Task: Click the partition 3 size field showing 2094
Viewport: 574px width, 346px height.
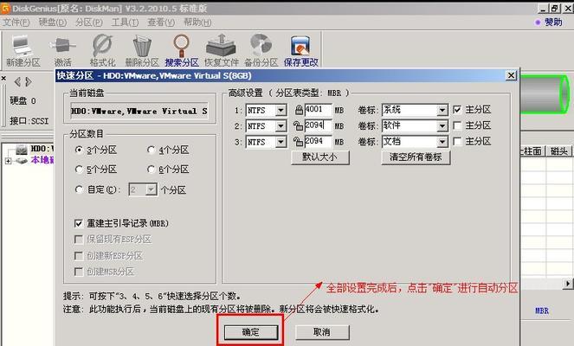Action: (318, 142)
